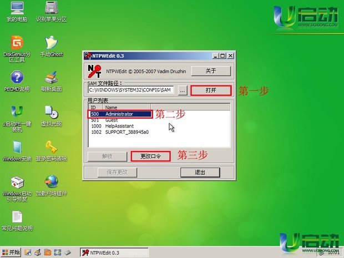Viewport: 344px width, 258px height.
Task: Open Windows启动引导修复 desktop icon
Action: coord(17,189)
